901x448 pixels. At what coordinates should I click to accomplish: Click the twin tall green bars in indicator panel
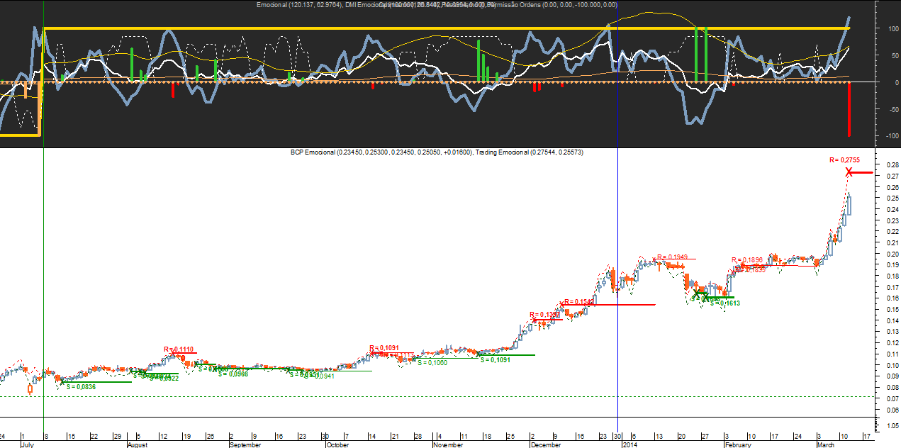click(700, 55)
